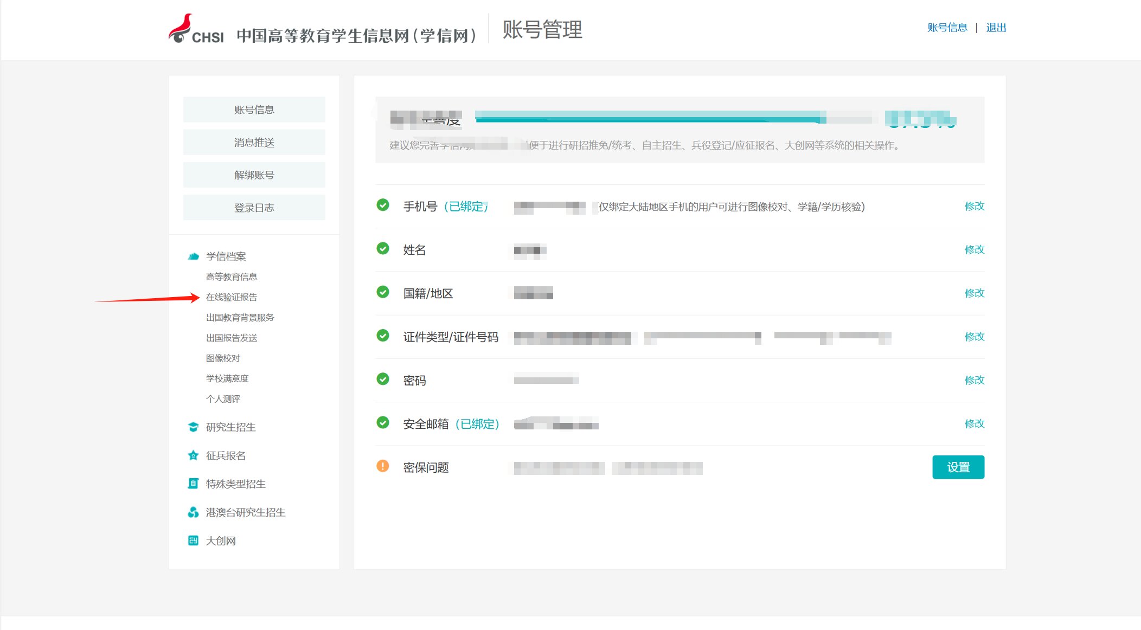Click the 大创网 icon
This screenshot has height=630, width=1141.
(x=193, y=541)
